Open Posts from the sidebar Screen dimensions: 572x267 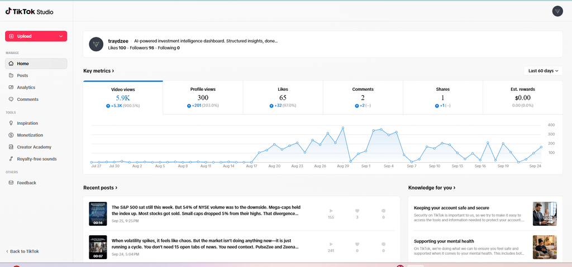click(36, 75)
